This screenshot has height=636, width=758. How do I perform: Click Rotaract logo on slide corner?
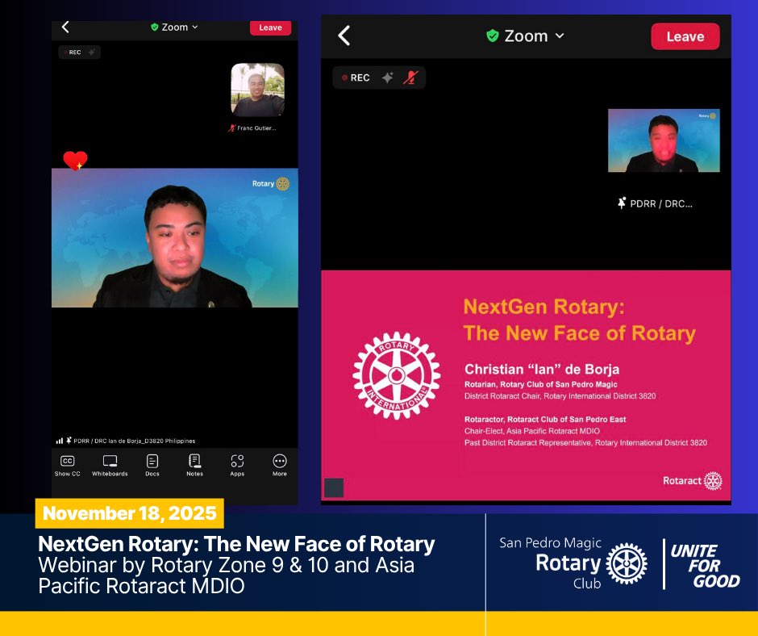692,480
